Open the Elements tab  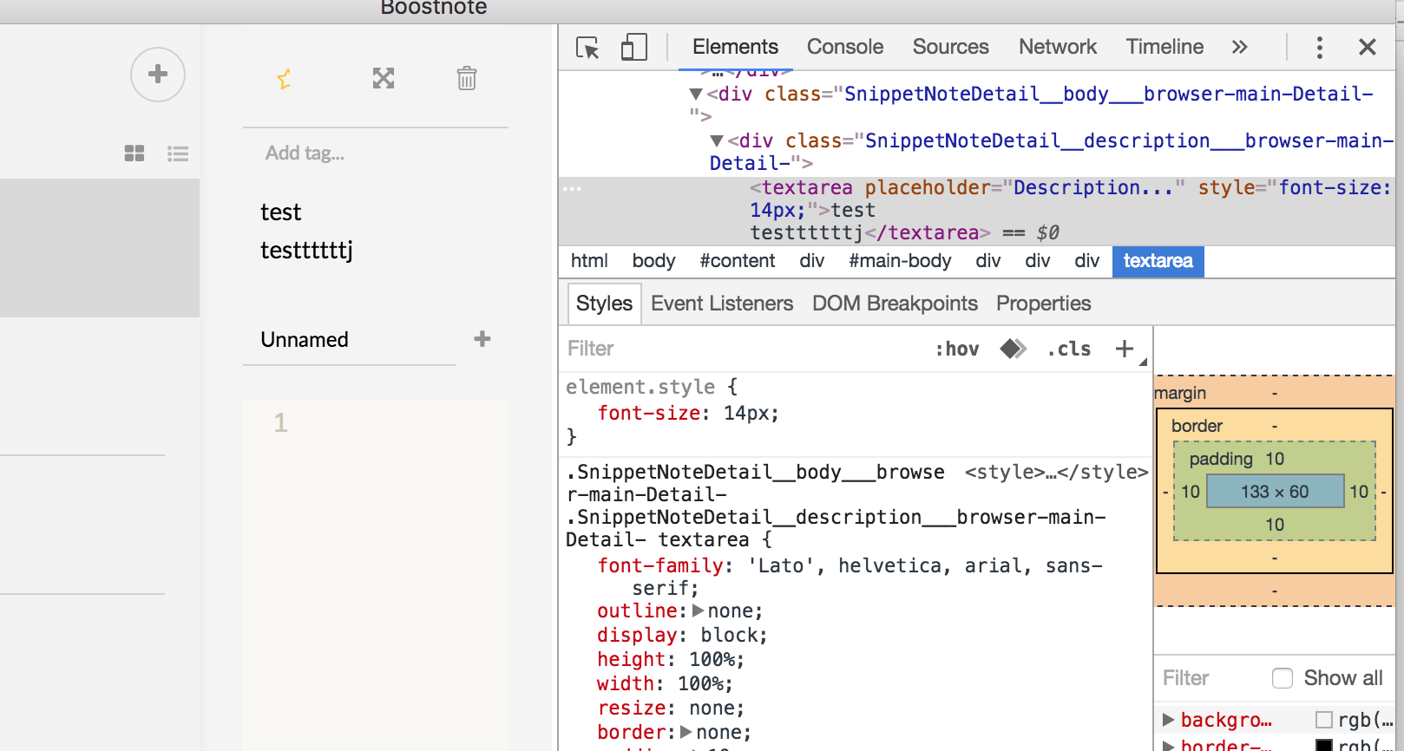point(735,47)
